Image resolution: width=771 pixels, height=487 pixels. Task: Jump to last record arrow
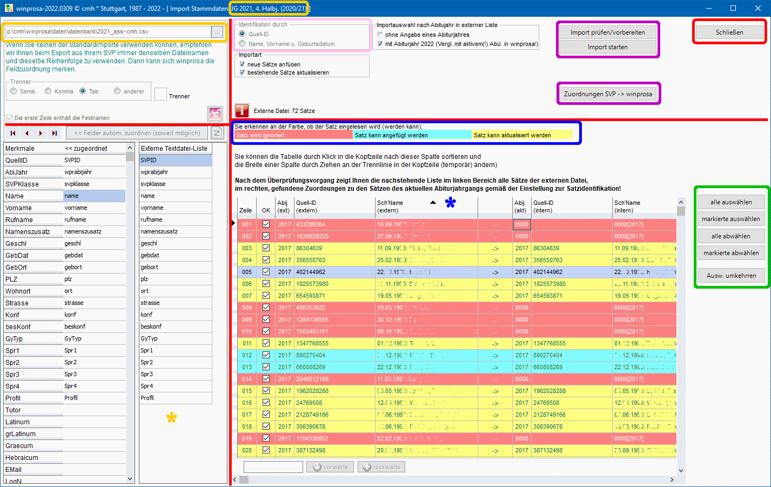point(54,133)
